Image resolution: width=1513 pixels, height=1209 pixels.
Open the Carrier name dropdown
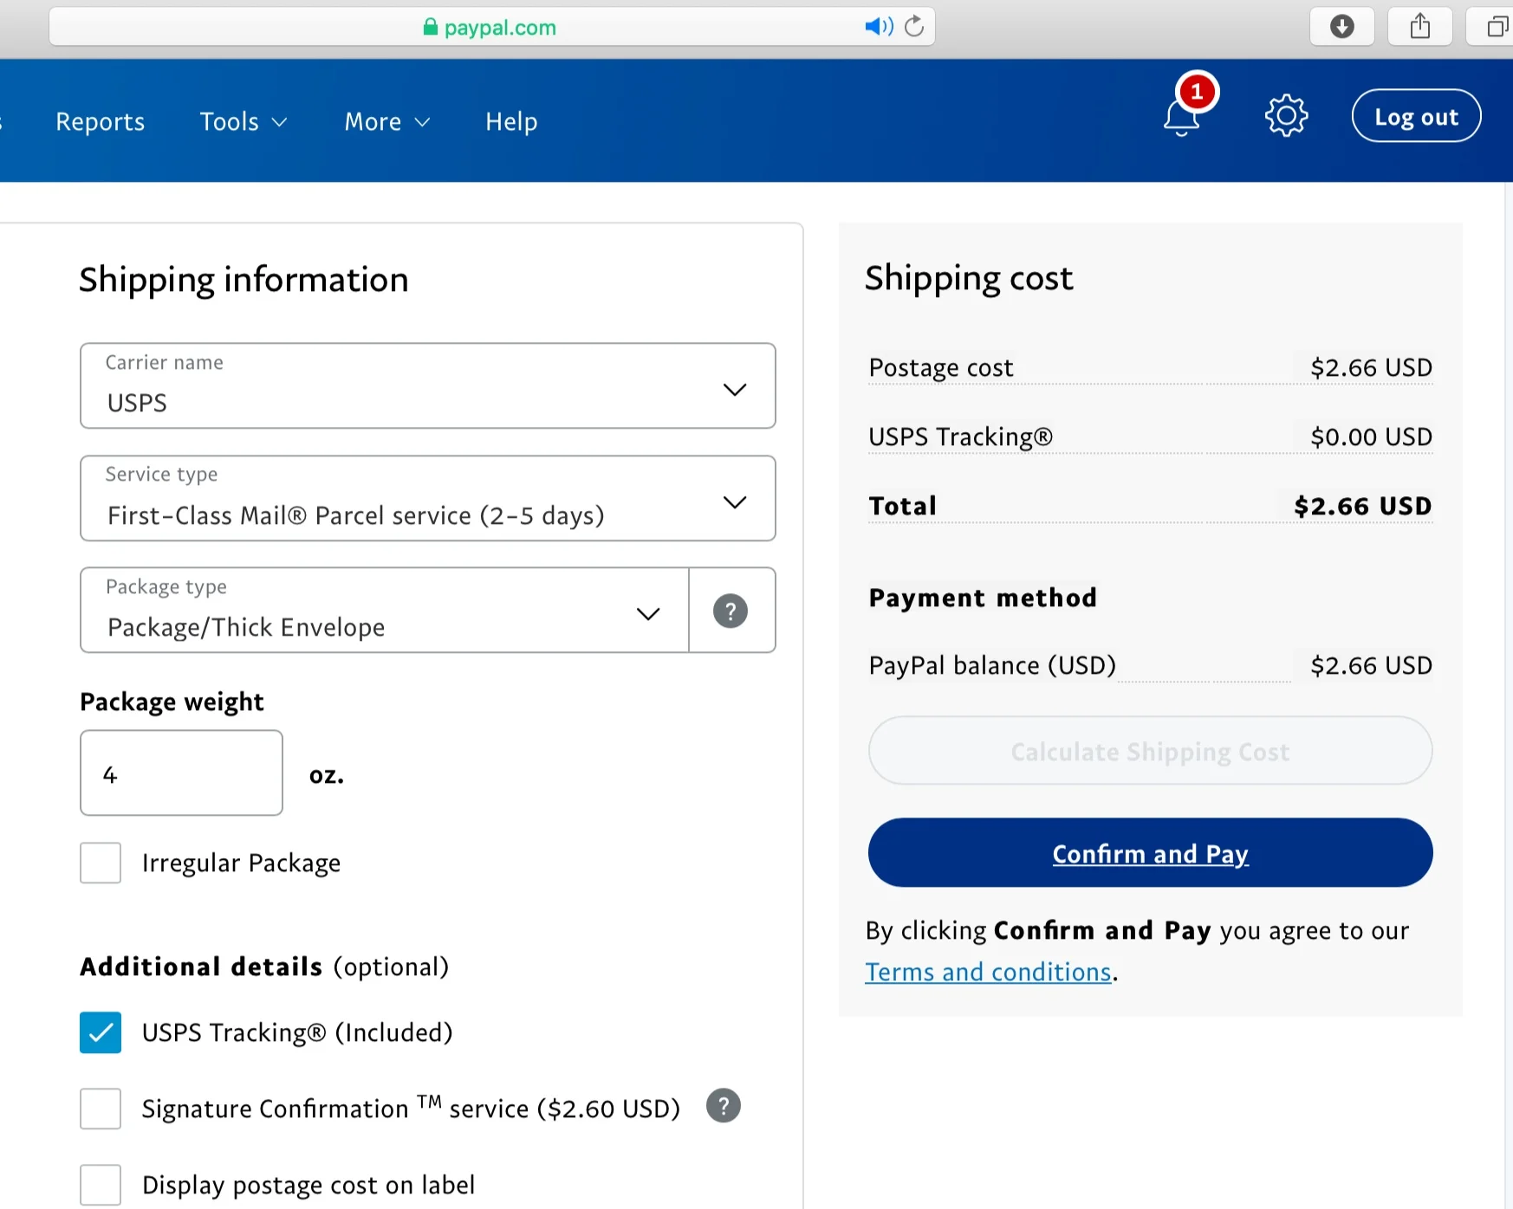pos(428,386)
